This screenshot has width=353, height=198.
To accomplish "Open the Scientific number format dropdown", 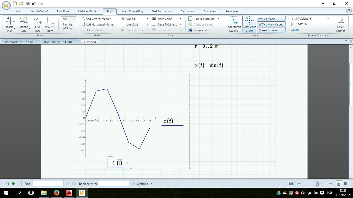I will coord(328,19).
